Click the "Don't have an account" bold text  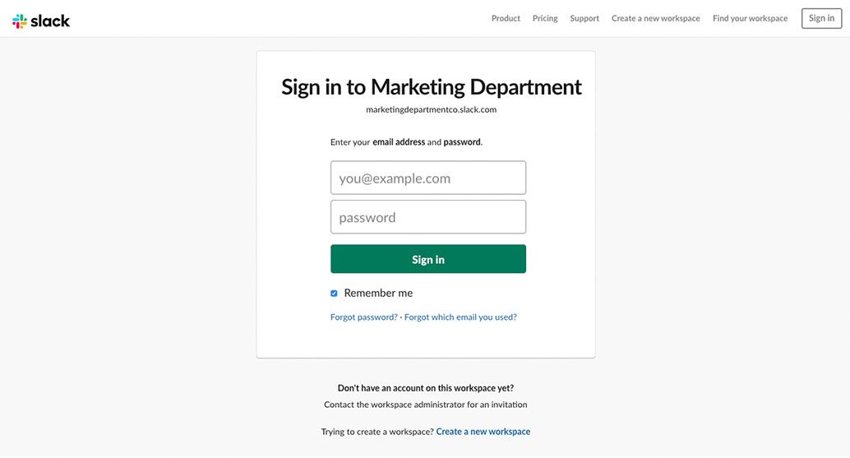tap(425, 388)
